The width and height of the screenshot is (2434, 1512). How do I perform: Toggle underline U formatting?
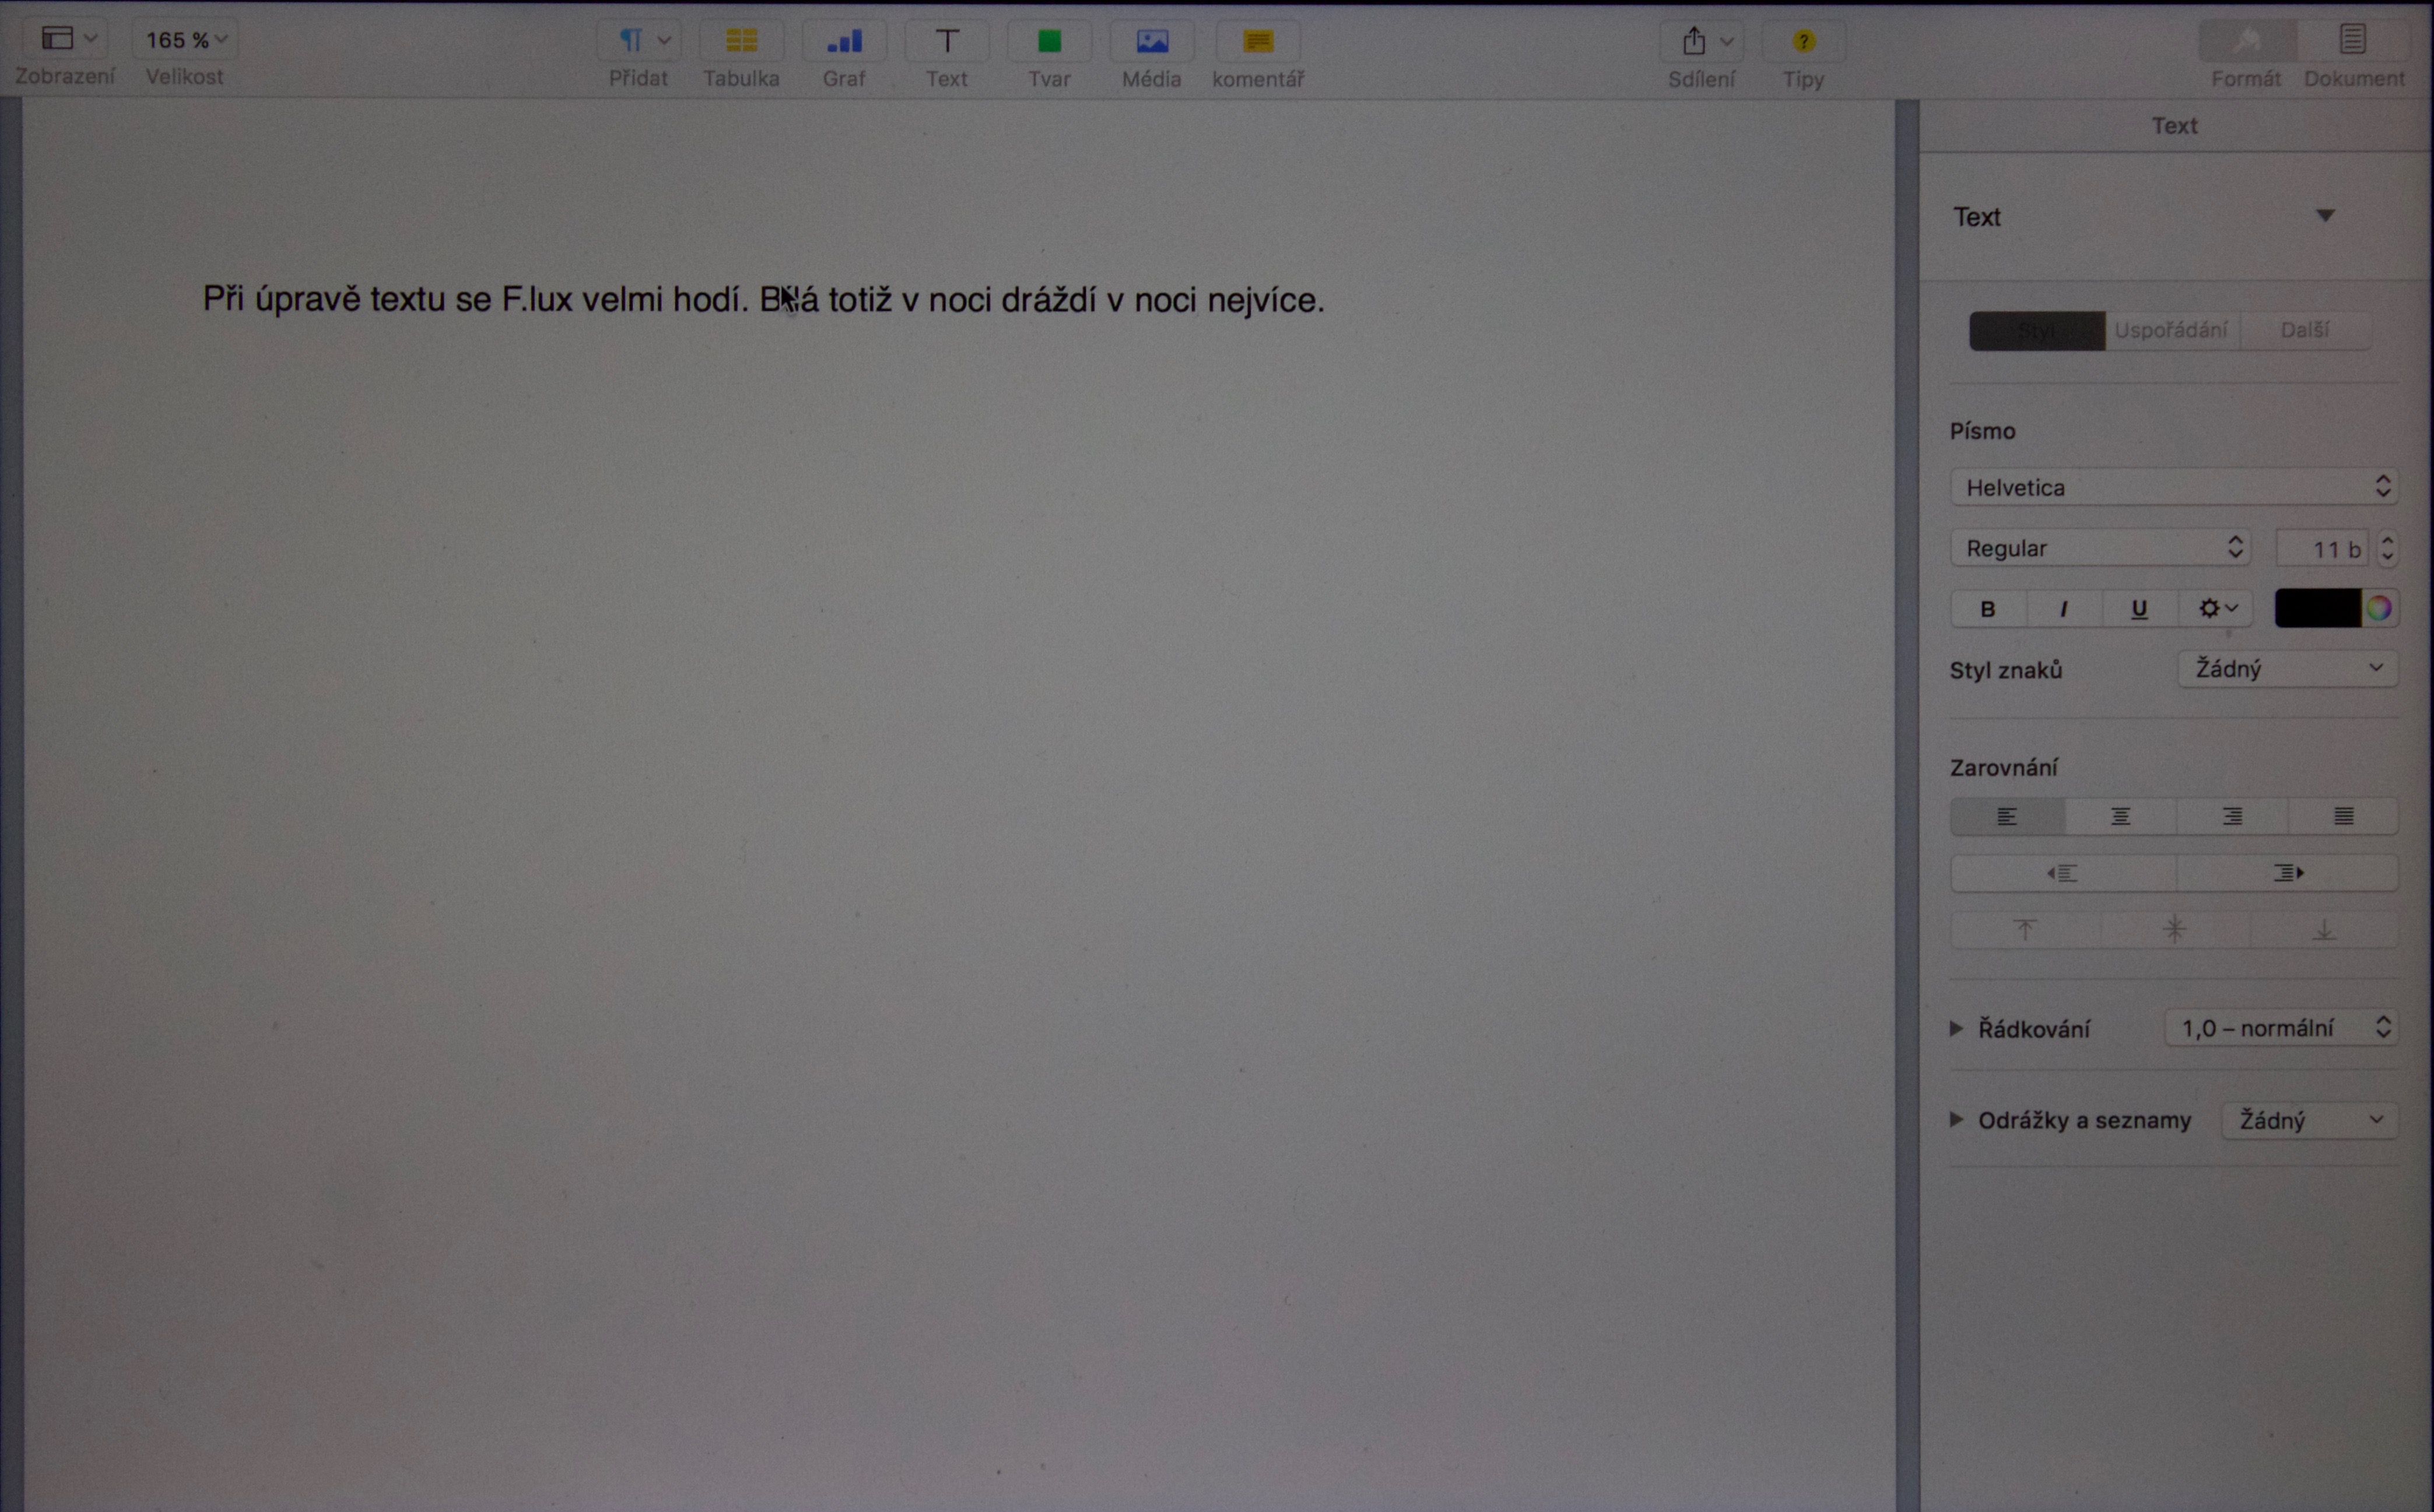point(2139,609)
